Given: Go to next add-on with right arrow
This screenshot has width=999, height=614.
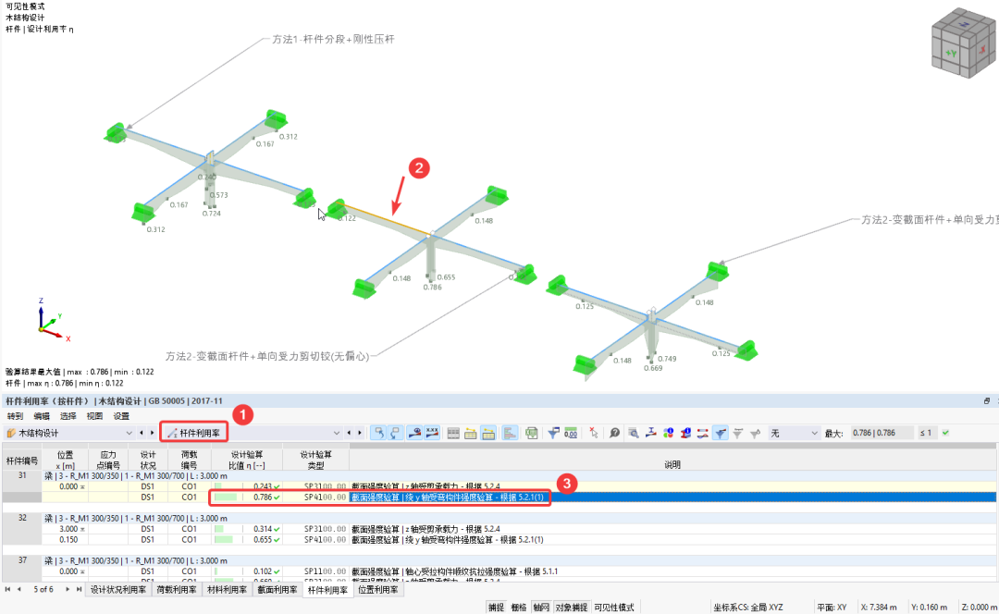Looking at the screenshot, I should 153,433.
